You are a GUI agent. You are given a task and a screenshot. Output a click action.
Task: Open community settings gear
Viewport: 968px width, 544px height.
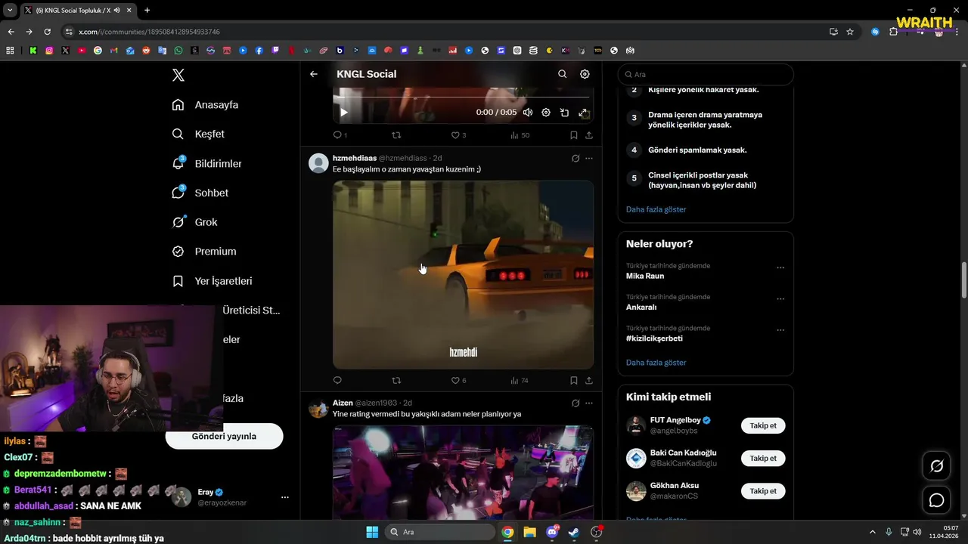(585, 74)
